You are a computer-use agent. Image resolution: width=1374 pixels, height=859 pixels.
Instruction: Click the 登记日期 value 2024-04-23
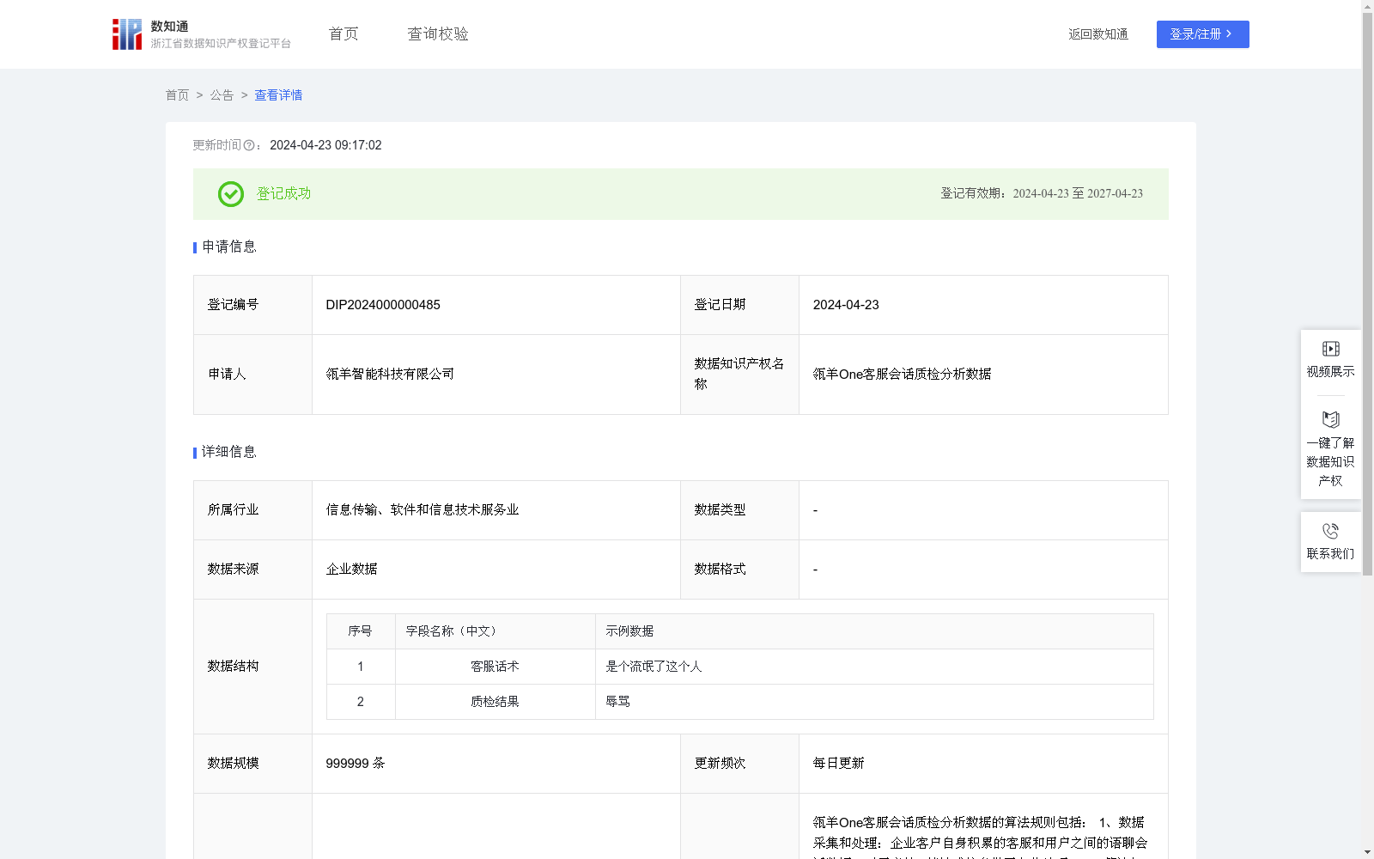tap(846, 305)
